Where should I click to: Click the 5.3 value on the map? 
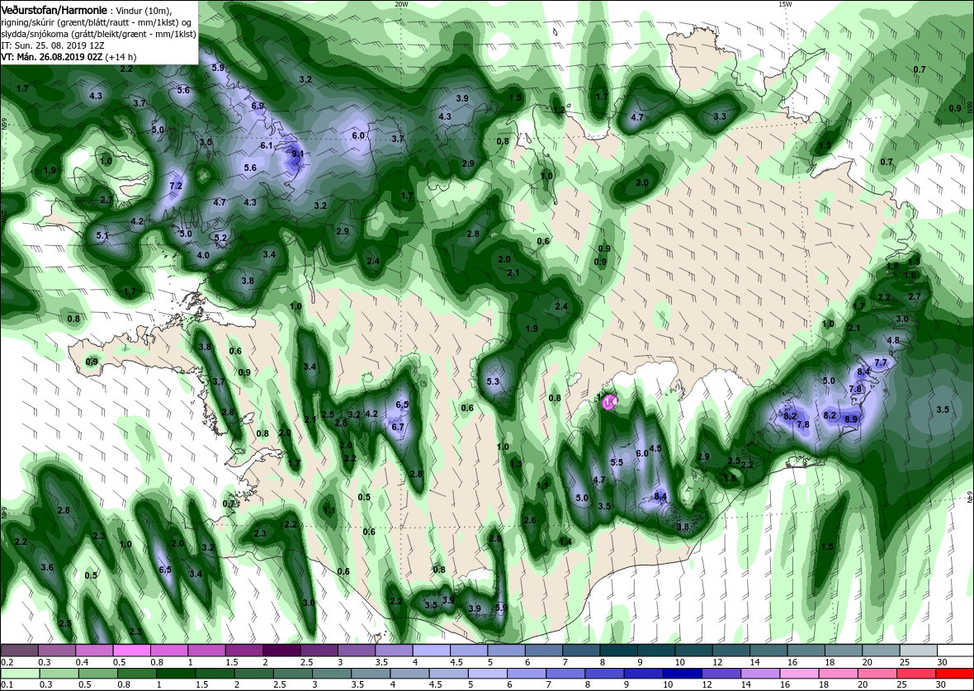click(x=494, y=381)
